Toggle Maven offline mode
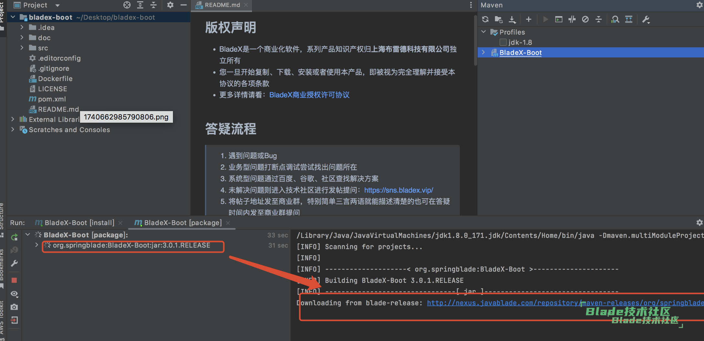The image size is (704, 341). 572,19
